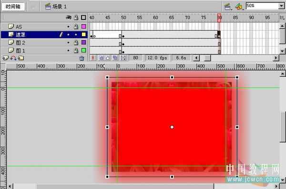Image resolution: width=286 pixels, height=189 pixels.
Task: Click the top-middle transform handle of rectangle
Action: tap(172, 77)
